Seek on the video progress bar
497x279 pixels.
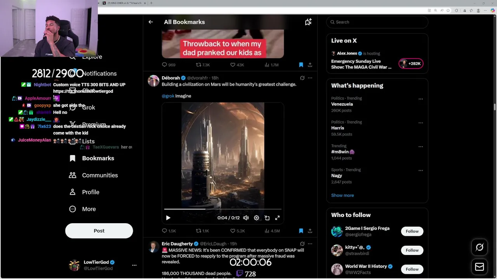click(x=222, y=209)
